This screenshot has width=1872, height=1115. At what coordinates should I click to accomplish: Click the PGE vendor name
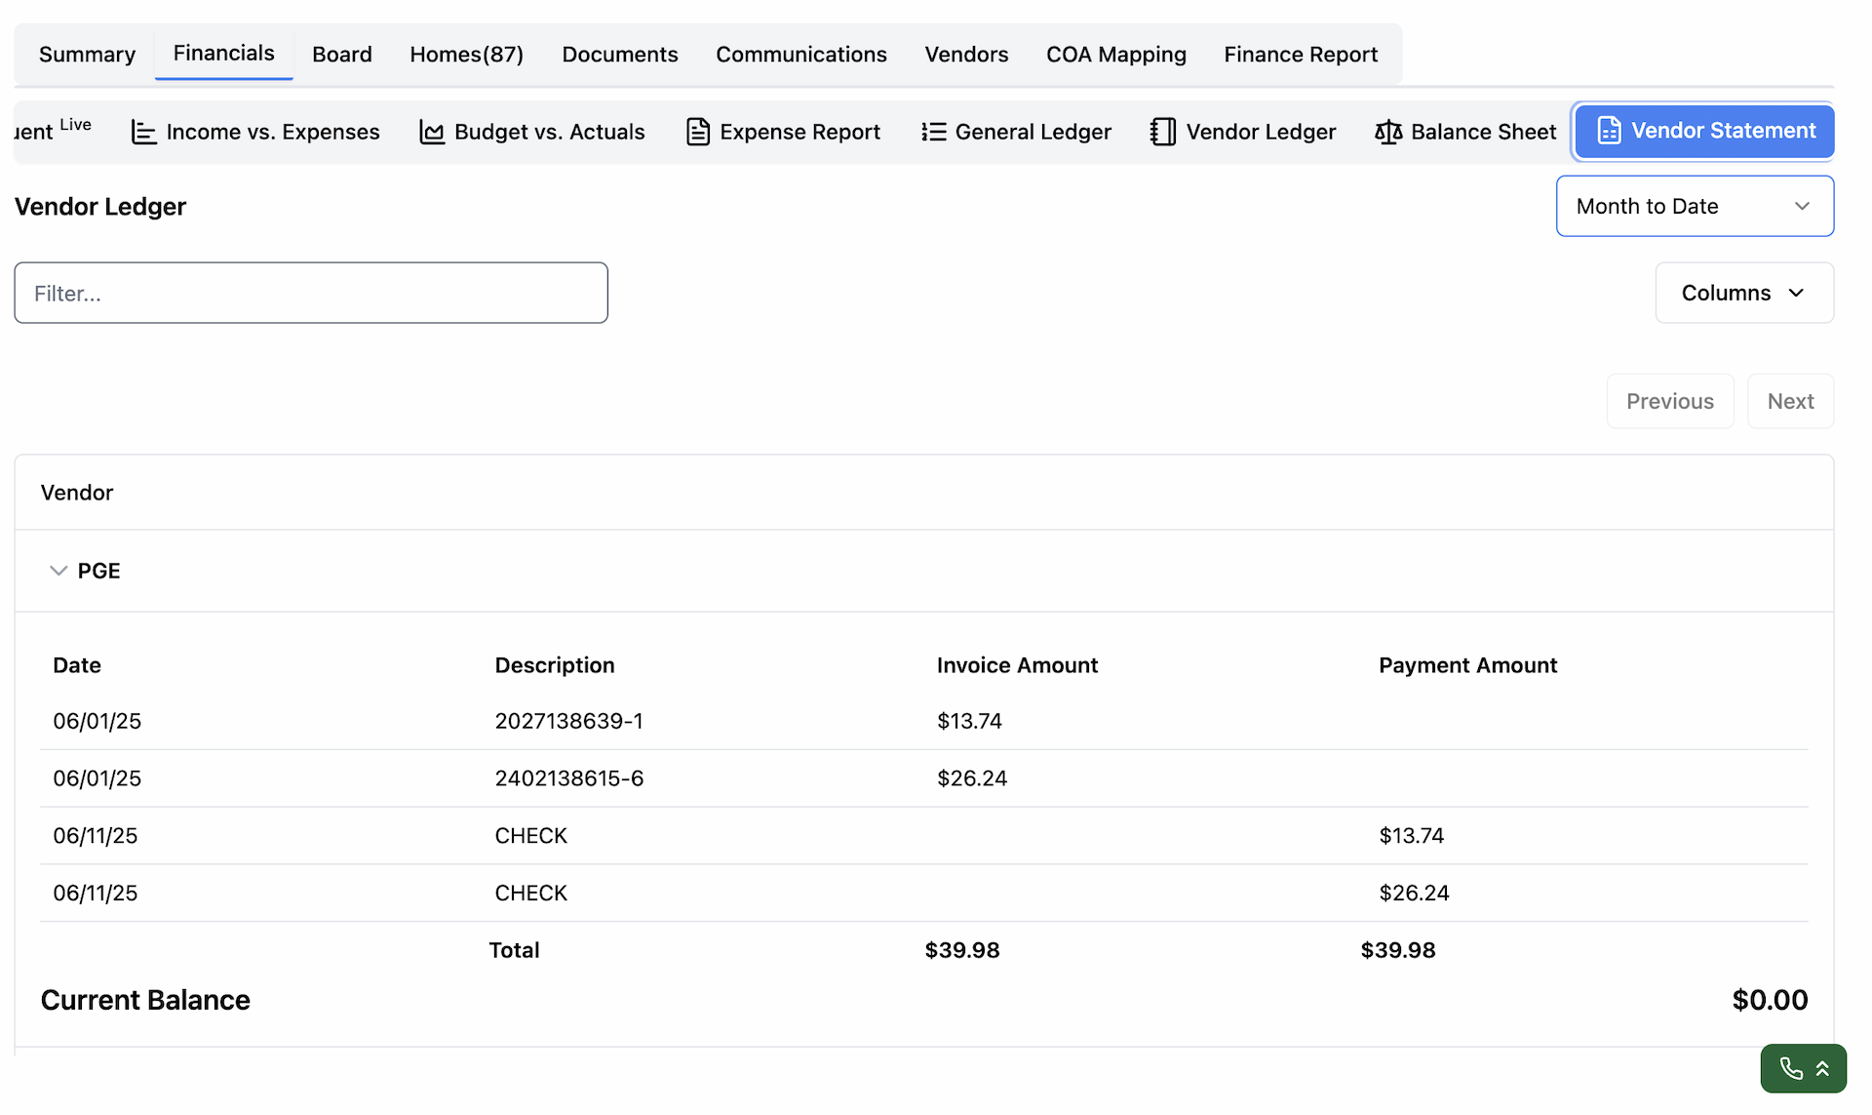click(x=98, y=571)
